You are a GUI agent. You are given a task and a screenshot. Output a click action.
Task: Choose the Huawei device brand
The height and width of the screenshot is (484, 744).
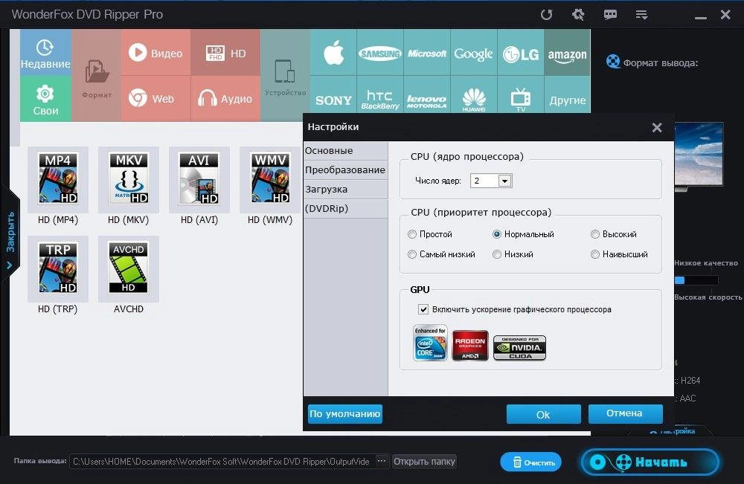pos(473,95)
